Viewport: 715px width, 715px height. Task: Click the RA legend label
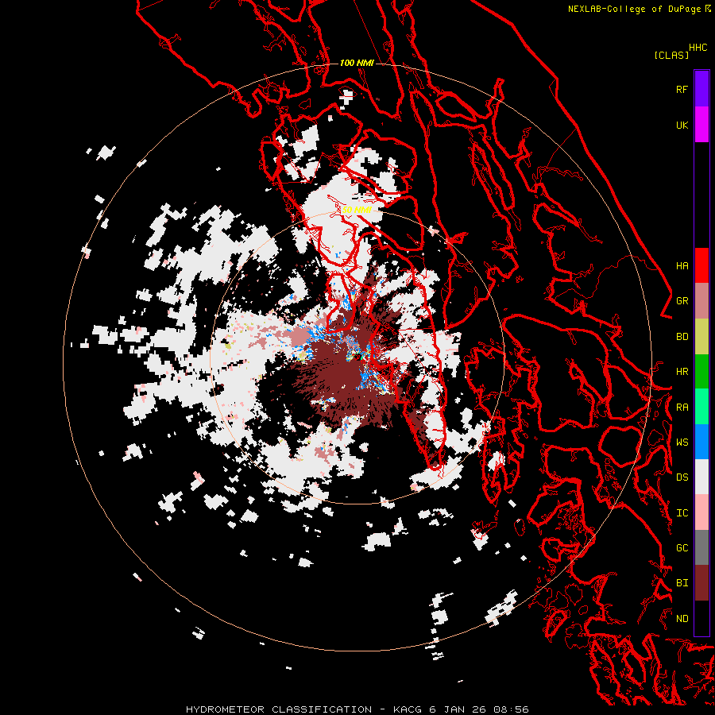[x=682, y=408]
